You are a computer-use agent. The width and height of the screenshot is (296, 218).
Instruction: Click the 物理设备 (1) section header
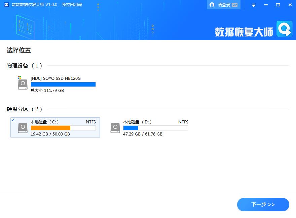click(24, 65)
